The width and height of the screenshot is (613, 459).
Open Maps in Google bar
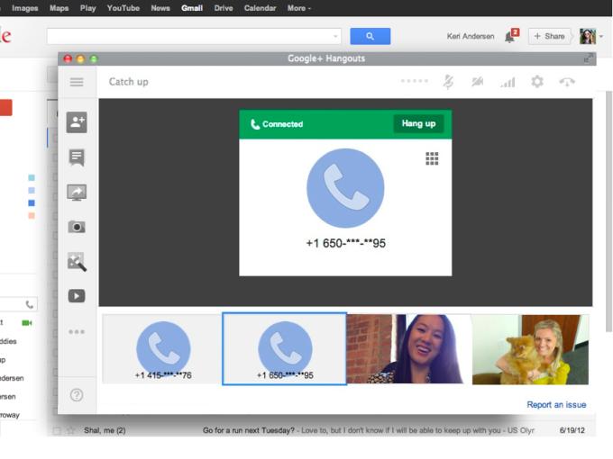point(59,8)
